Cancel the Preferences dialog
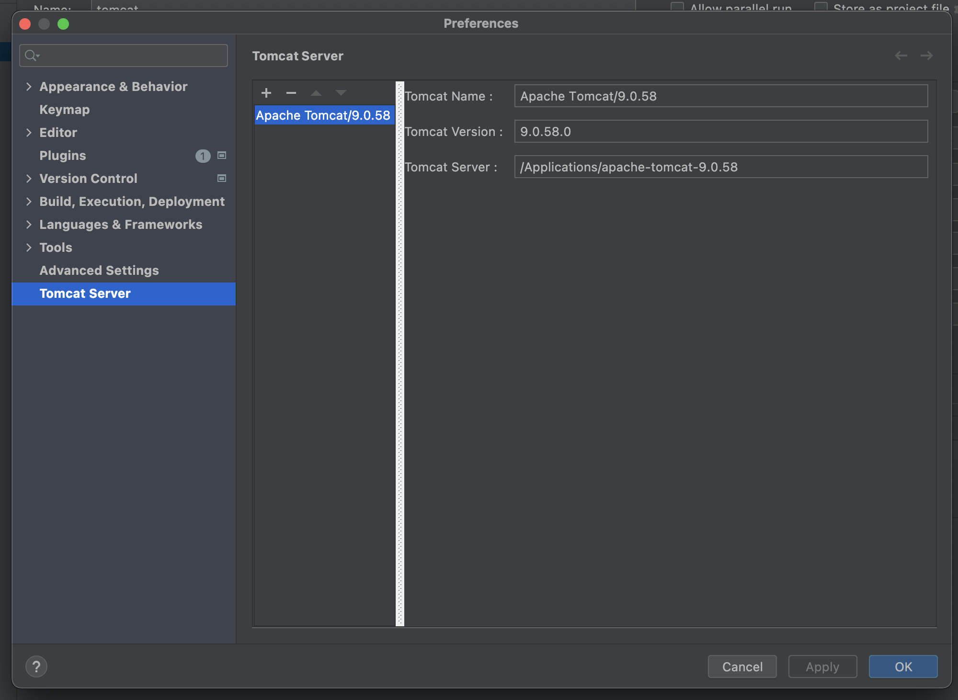Image resolution: width=958 pixels, height=700 pixels. [x=742, y=666]
